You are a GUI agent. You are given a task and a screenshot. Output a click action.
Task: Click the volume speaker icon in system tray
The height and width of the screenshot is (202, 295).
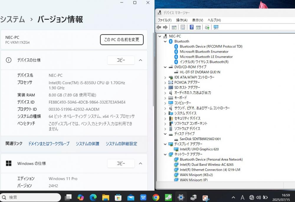point(258,197)
